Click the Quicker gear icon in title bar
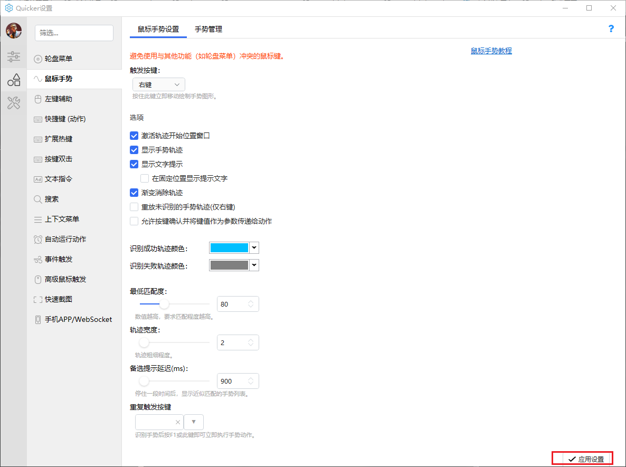The width and height of the screenshot is (626, 467). click(9, 8)
